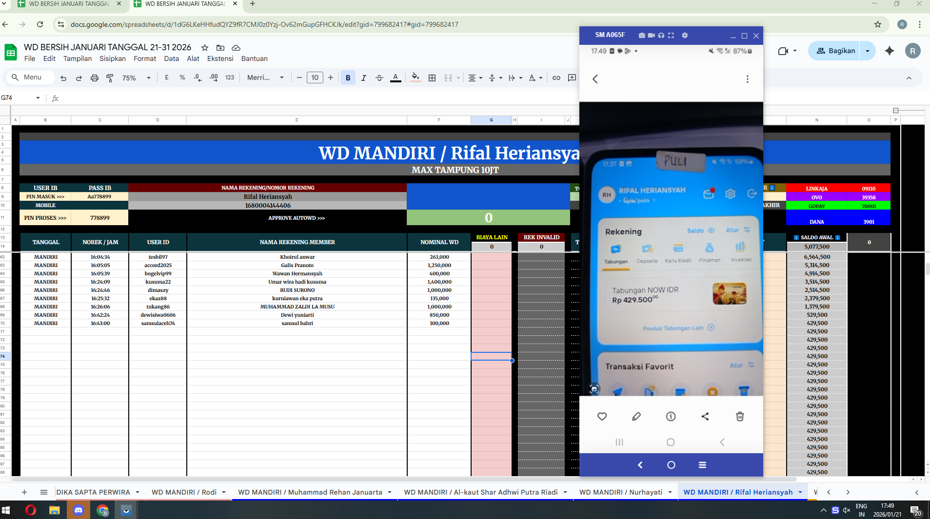Decrease font size with the minus button
Viewport: 930px width, 519px height.
click(x=299, y=77)
